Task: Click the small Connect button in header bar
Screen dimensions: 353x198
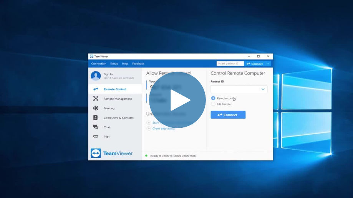Action: (255, 64)
